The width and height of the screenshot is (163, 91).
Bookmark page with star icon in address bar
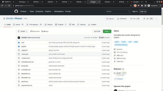[x=131, y=6]
